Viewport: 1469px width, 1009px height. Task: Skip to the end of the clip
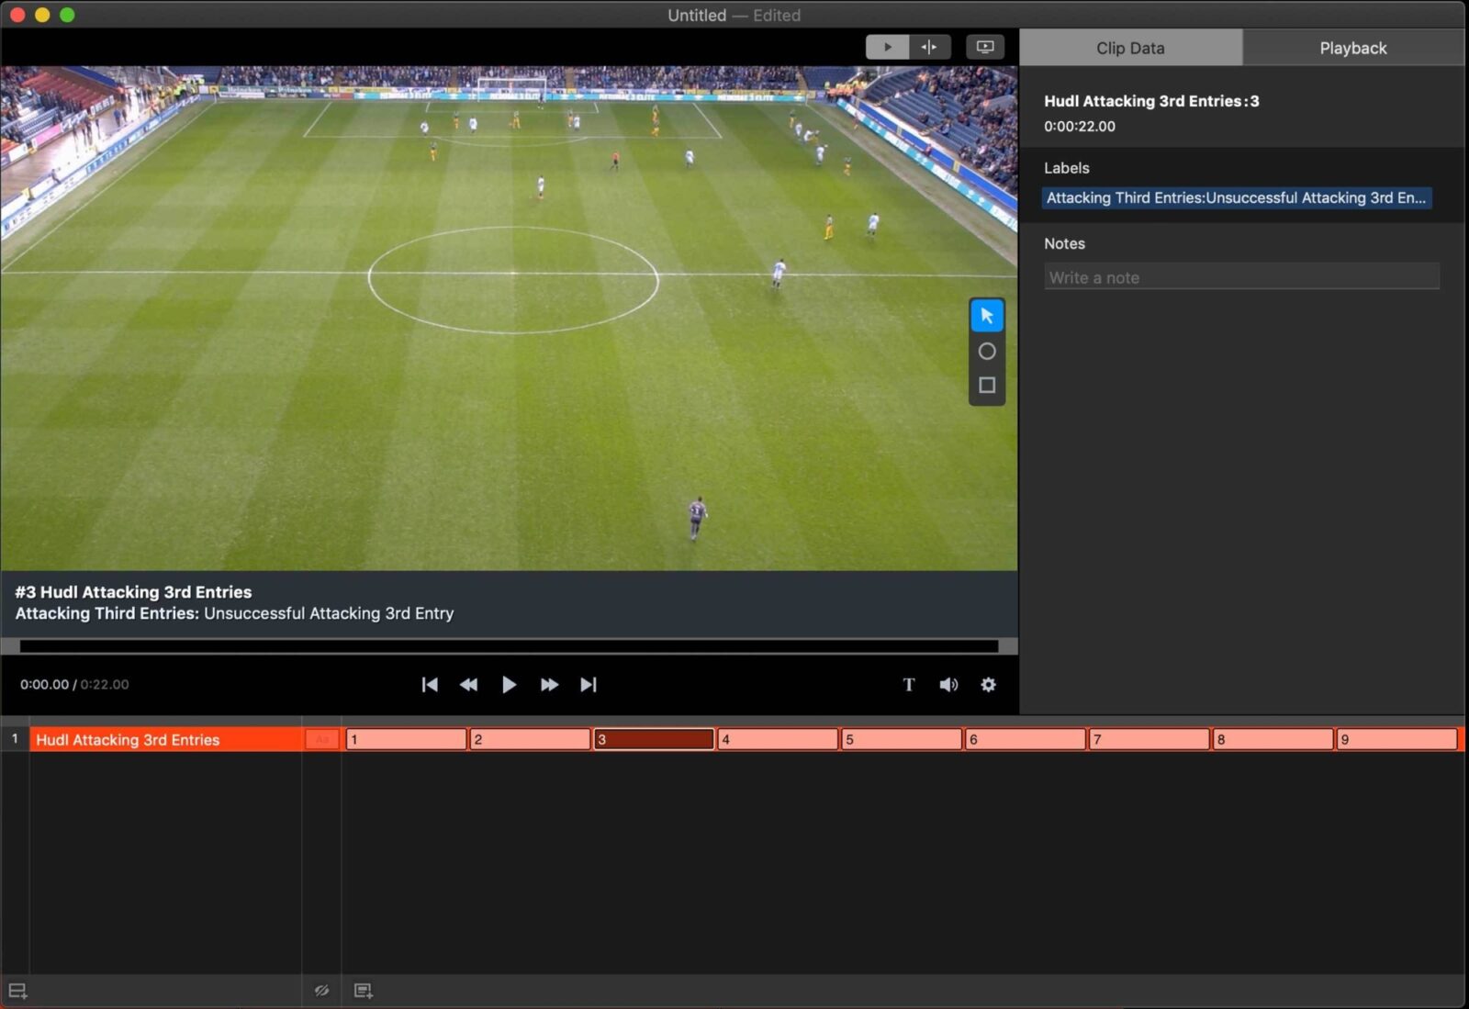point(589,684)
